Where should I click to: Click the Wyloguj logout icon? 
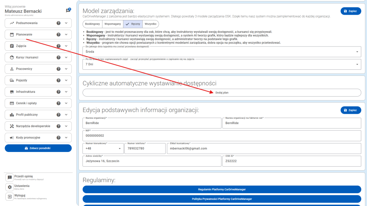coord(10,197)
